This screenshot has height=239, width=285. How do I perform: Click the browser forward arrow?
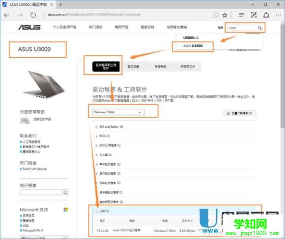[x=20, y=15]
